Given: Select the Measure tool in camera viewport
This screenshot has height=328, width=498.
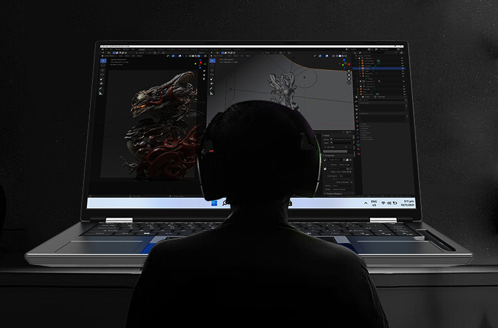Looking at the screenshot, I should point(101,93).
